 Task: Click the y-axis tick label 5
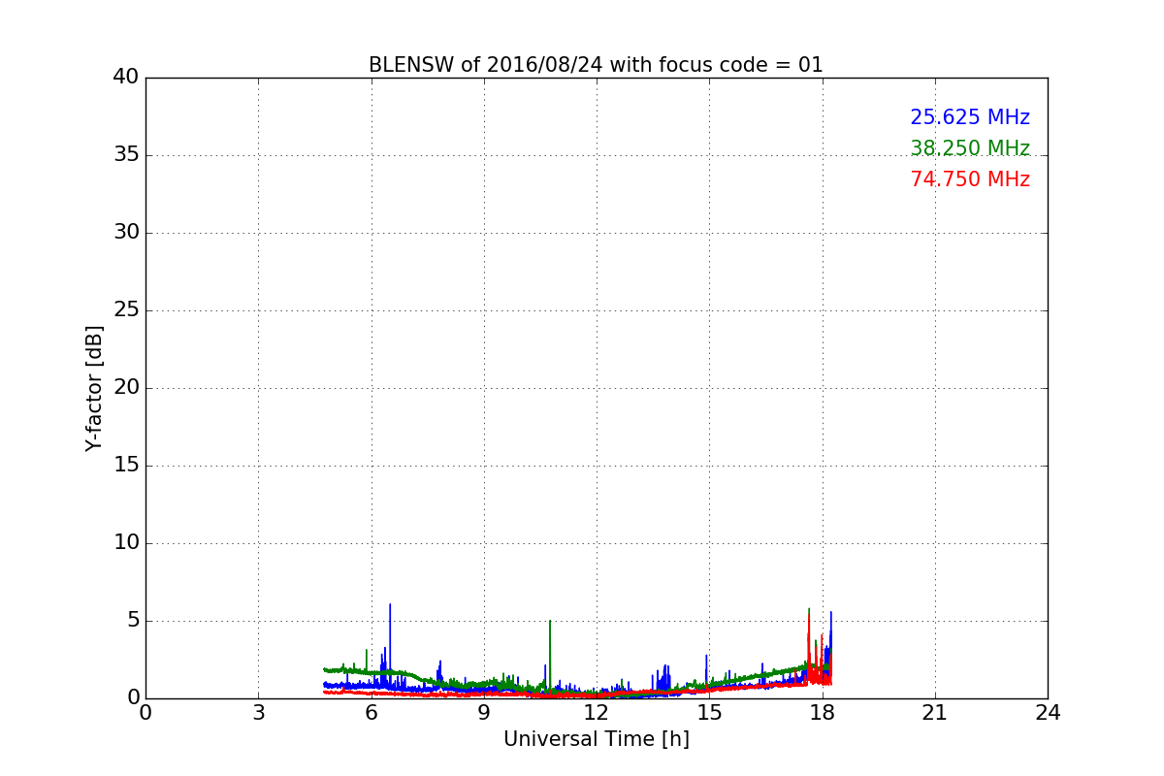click(132, 621)
